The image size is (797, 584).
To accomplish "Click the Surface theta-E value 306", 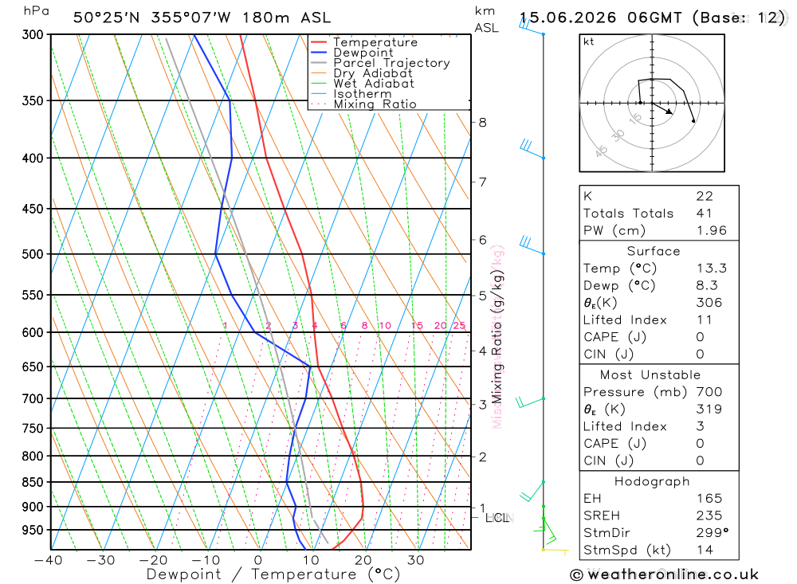I will [709, 303].
